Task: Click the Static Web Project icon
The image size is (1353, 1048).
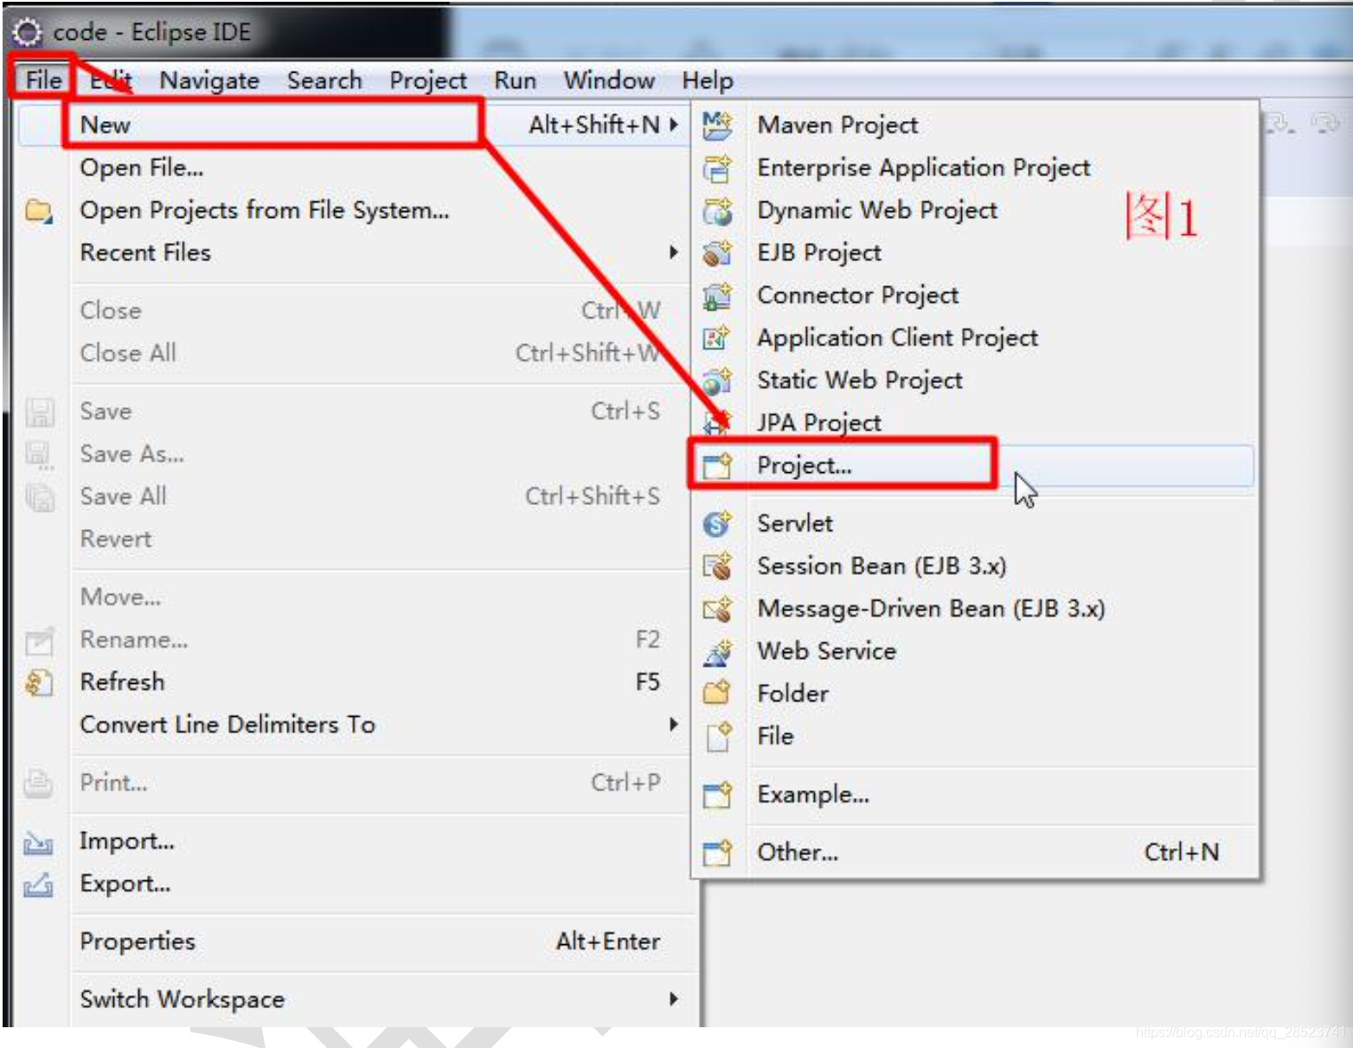Action: 717,380
